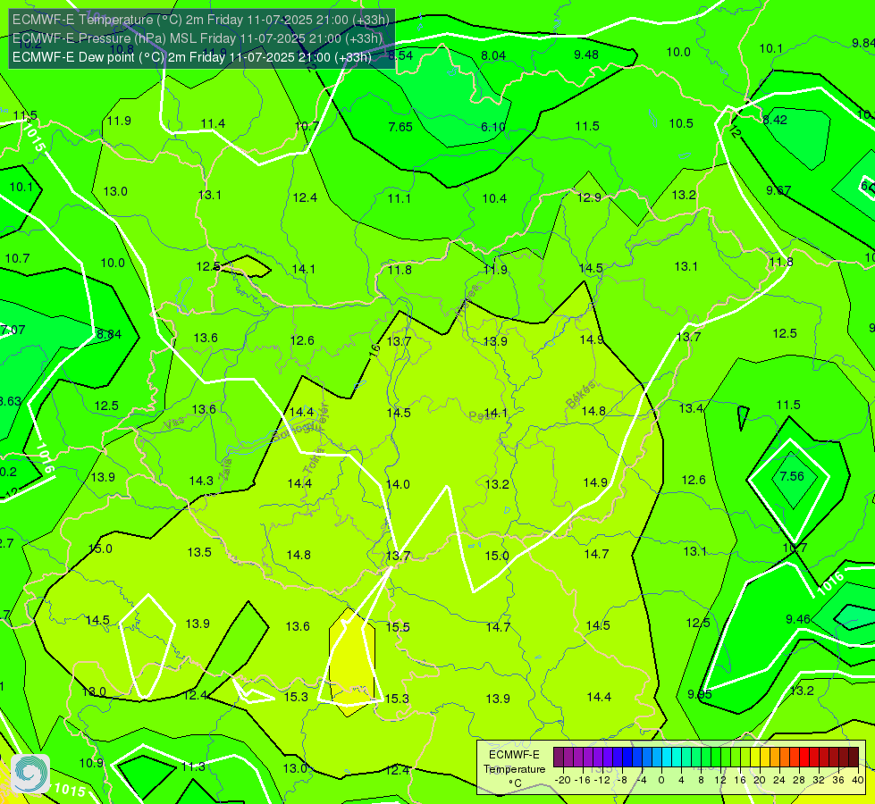Click the 9.95 value on the map
Image resolution: width=875 pixels, height=804 pixels.
pos(699,694)
